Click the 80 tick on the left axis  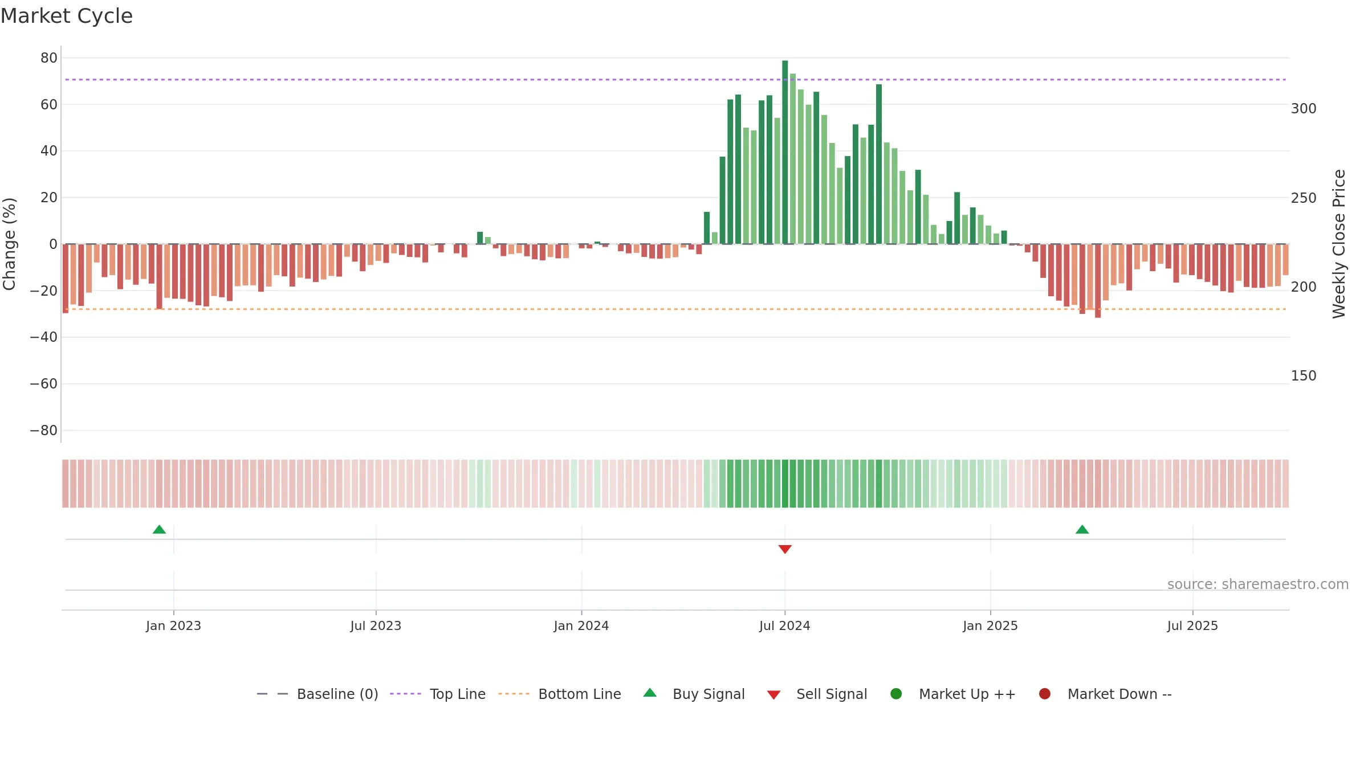point(49,58)
